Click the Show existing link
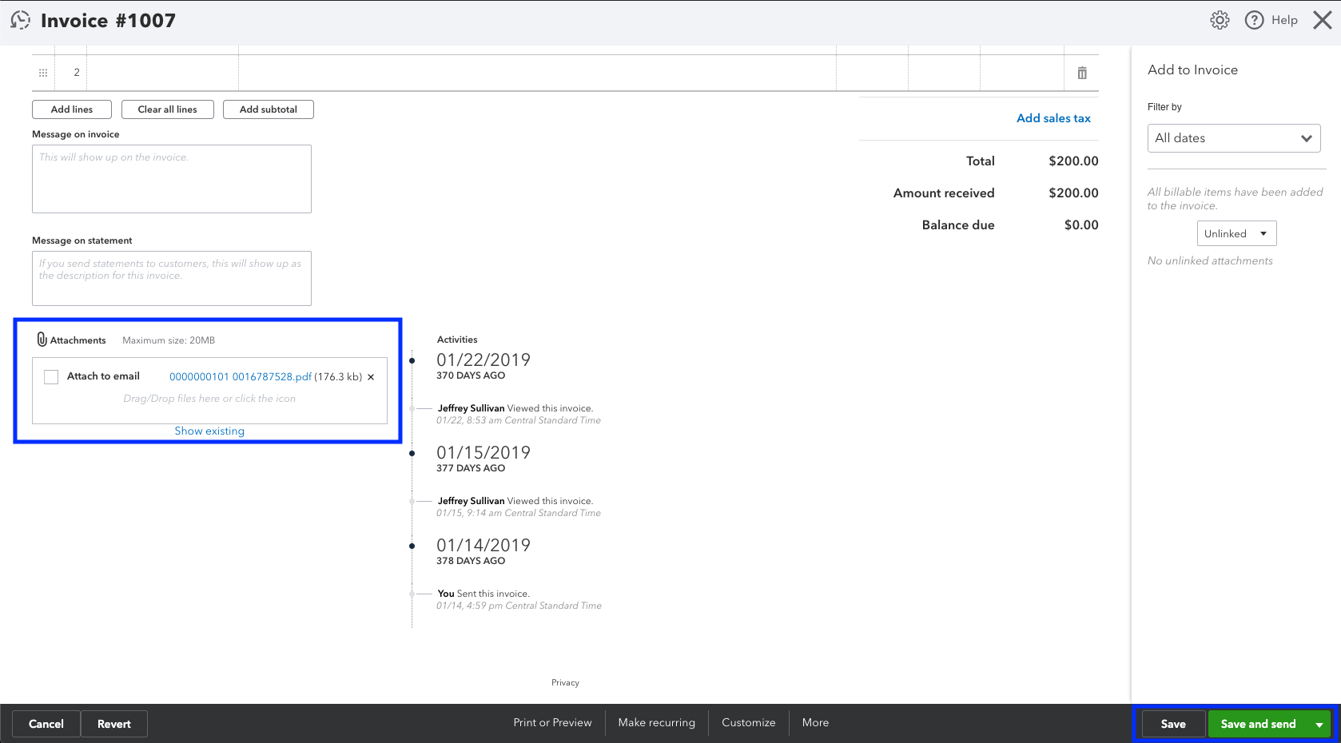1341x743 pixels. point(209,431)
